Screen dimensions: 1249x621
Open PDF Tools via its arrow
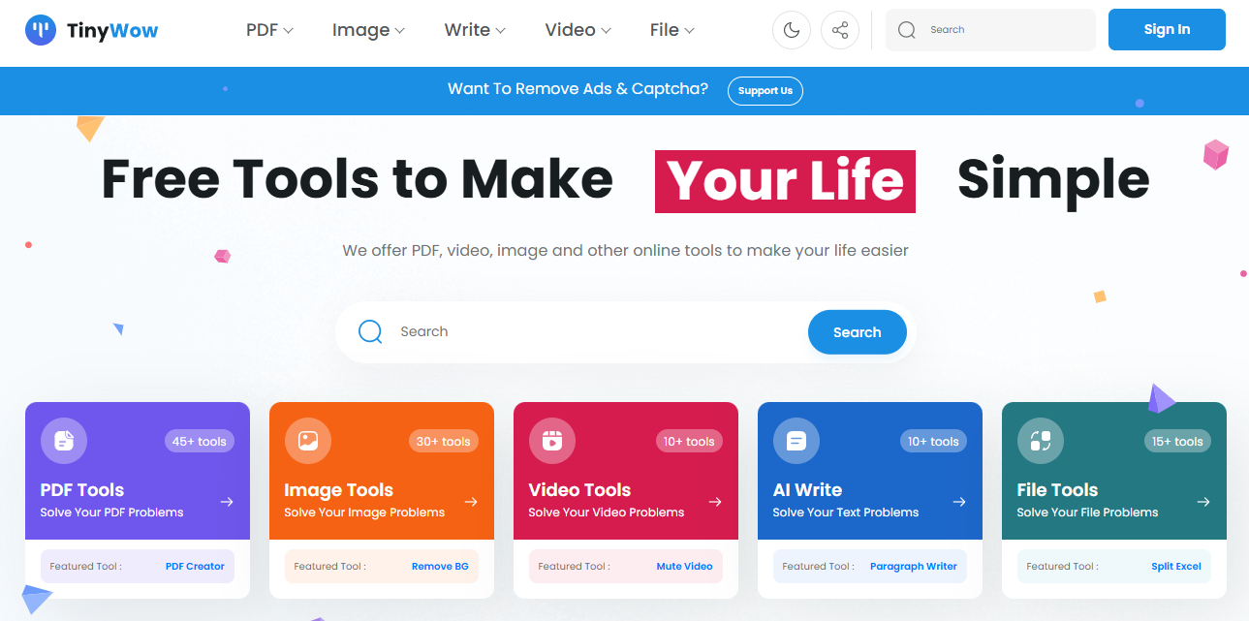(227, 502)
